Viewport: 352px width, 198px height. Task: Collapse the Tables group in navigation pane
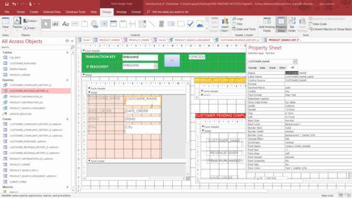point(67,53)
